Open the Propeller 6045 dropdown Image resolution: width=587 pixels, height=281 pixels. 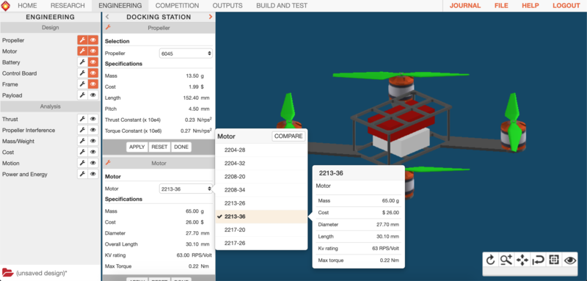pos(186,54)
